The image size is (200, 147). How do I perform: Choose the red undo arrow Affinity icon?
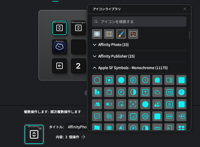(133, 34)
